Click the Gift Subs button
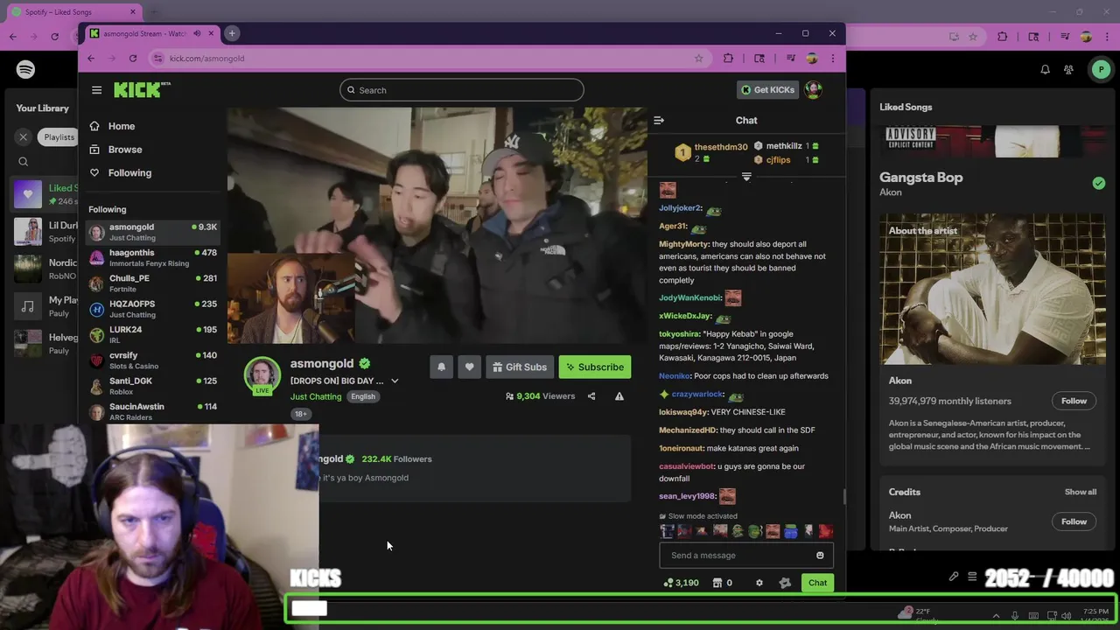 [520, 367]
